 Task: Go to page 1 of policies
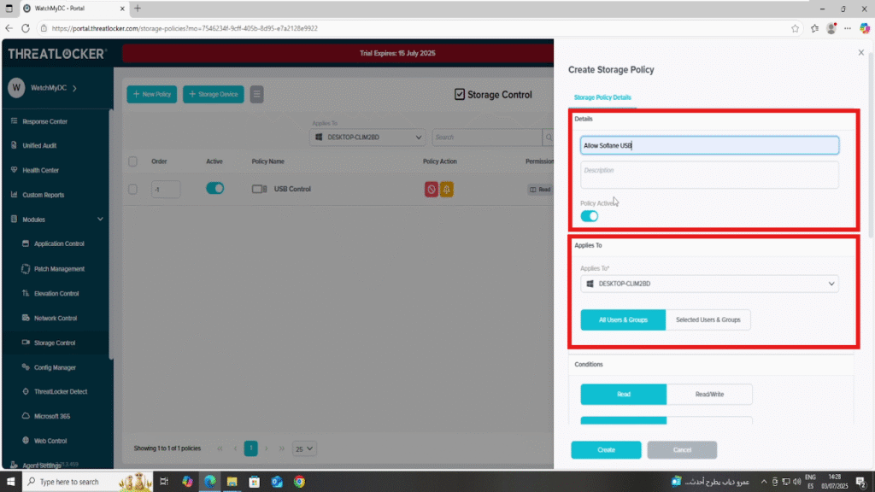point(250,448)
